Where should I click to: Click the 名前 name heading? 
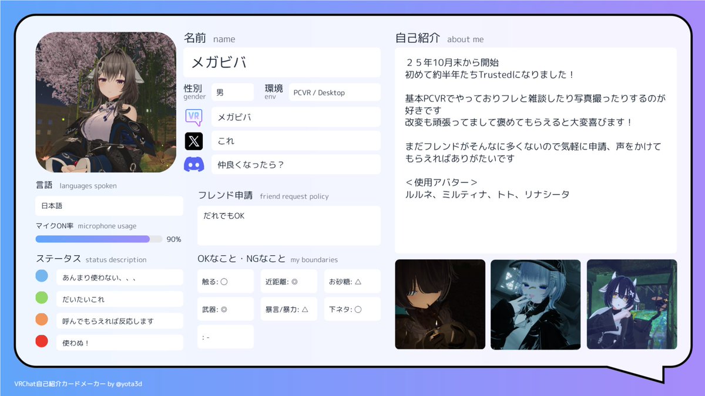(210, 38)
